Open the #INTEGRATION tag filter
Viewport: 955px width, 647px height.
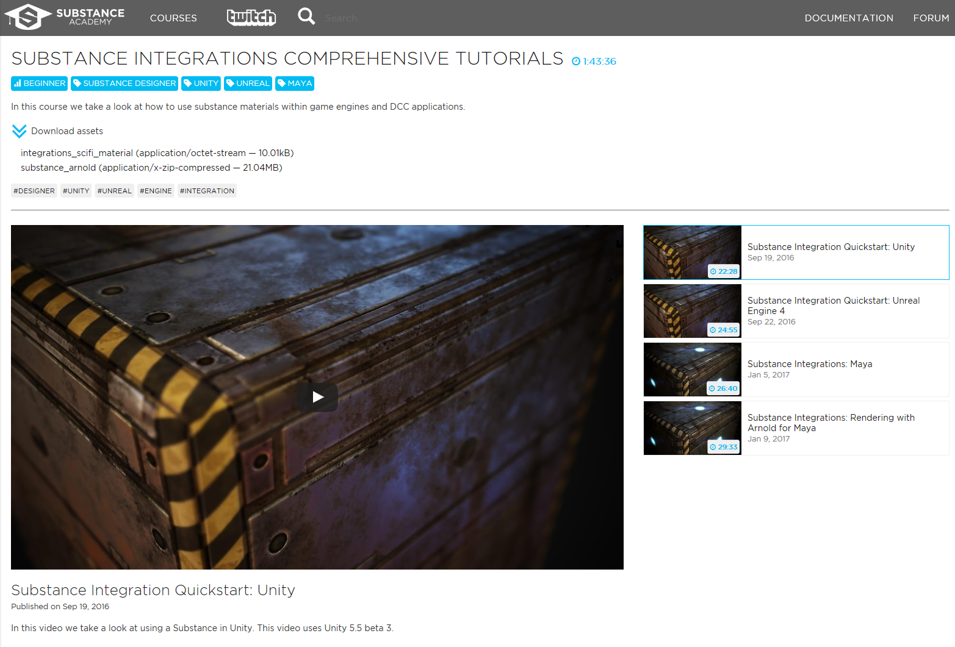[207, 190]
